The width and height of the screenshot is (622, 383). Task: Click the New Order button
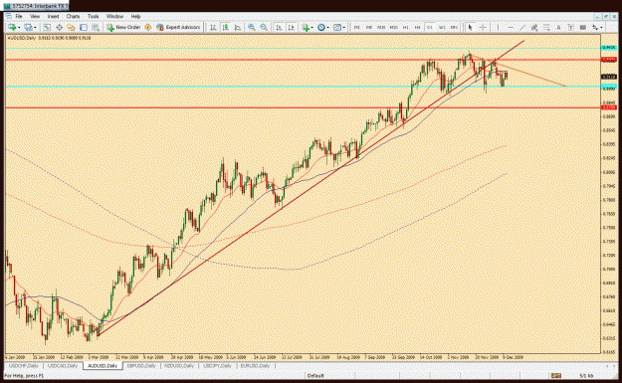point(123,28)
